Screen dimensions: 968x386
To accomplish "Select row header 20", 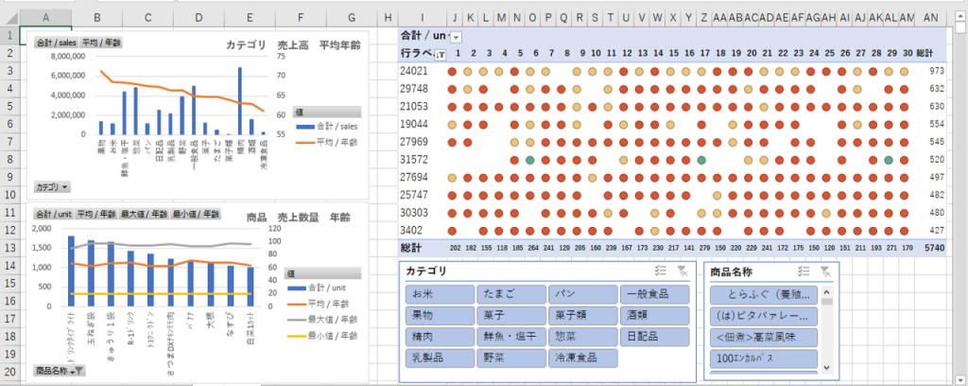I will pos(9,372).
